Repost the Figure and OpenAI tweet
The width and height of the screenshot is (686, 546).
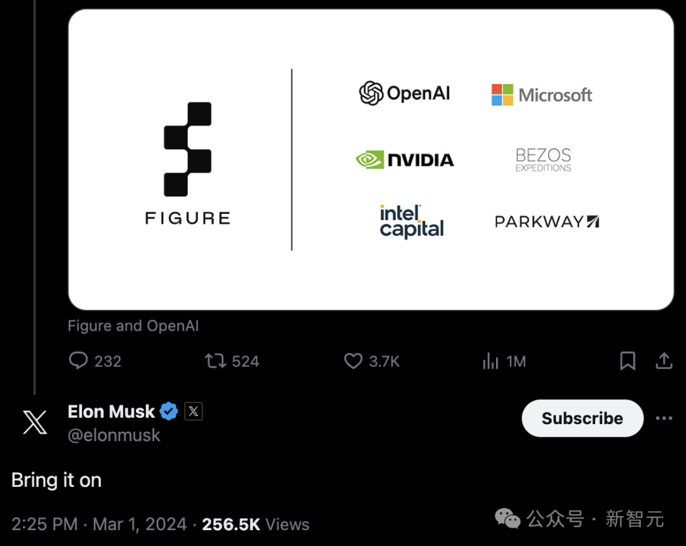coord(215,361)
